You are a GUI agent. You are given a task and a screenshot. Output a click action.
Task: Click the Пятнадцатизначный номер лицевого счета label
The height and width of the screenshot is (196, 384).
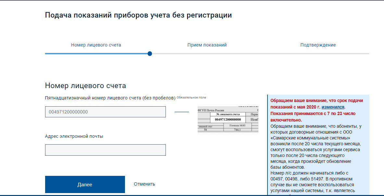pos(110,98)
